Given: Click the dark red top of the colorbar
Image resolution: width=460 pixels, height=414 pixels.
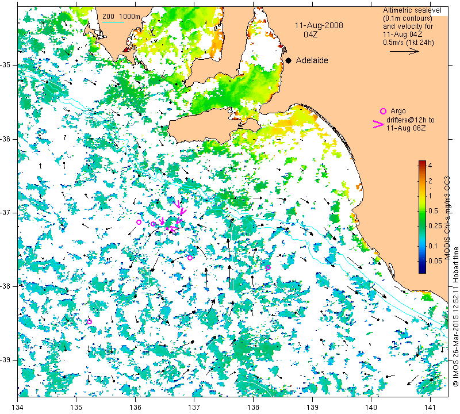Looking at the screenshot, I should tap(422, 162).
